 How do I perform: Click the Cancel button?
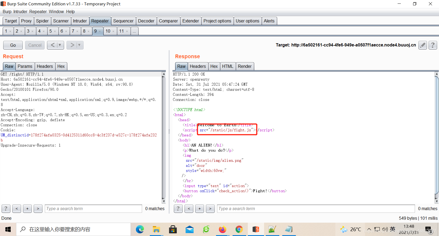35,45
